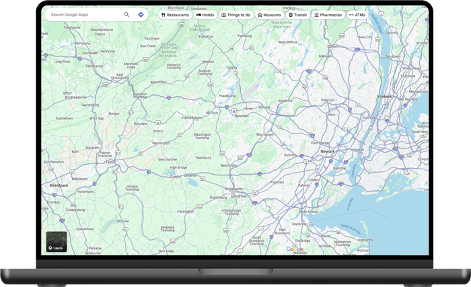471x287 pixels.
Task: Click the Allentown city label
Action: [59, 186]
